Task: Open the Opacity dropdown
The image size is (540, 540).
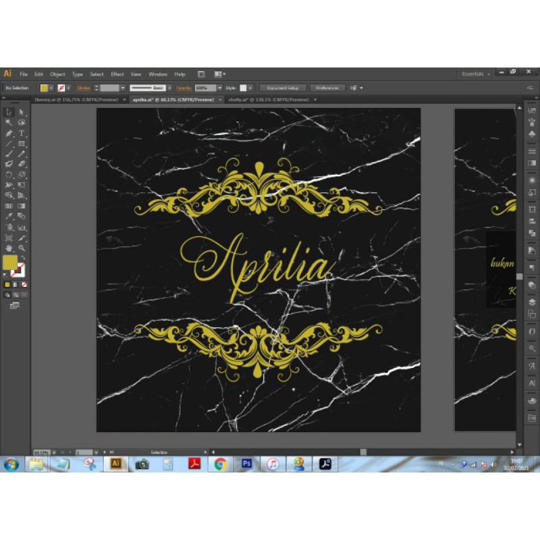Action: [219, 88]
